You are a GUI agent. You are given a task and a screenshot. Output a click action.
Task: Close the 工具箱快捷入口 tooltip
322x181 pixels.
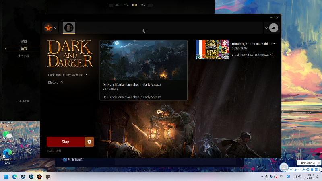[x=319, y=163]
